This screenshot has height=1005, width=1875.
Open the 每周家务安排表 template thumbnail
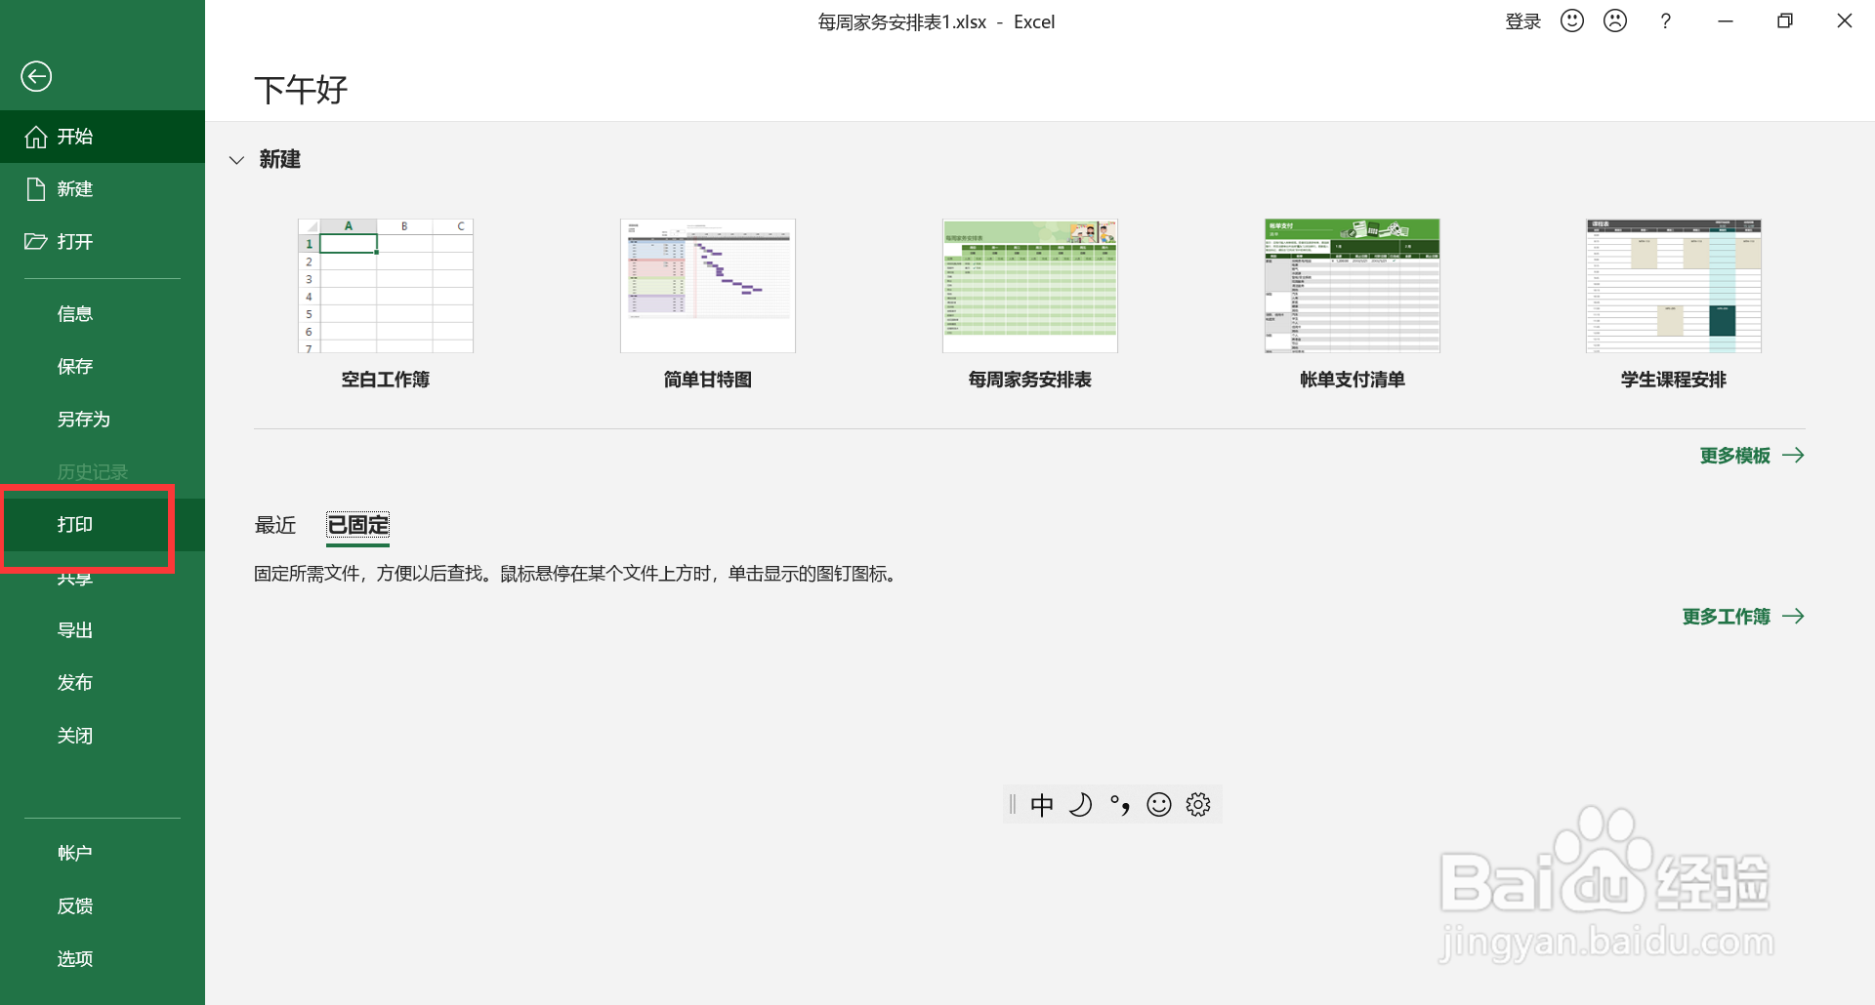(x=1030, y=286)
